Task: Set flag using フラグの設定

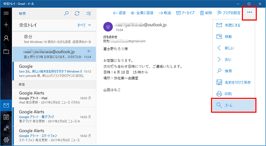Action: click(229, 13)
